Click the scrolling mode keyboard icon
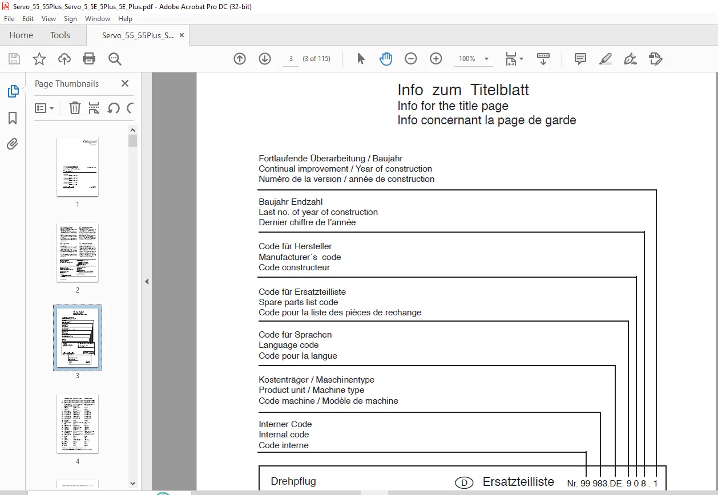The height and width of the screenshot is (495, 718). click(543, 59)
